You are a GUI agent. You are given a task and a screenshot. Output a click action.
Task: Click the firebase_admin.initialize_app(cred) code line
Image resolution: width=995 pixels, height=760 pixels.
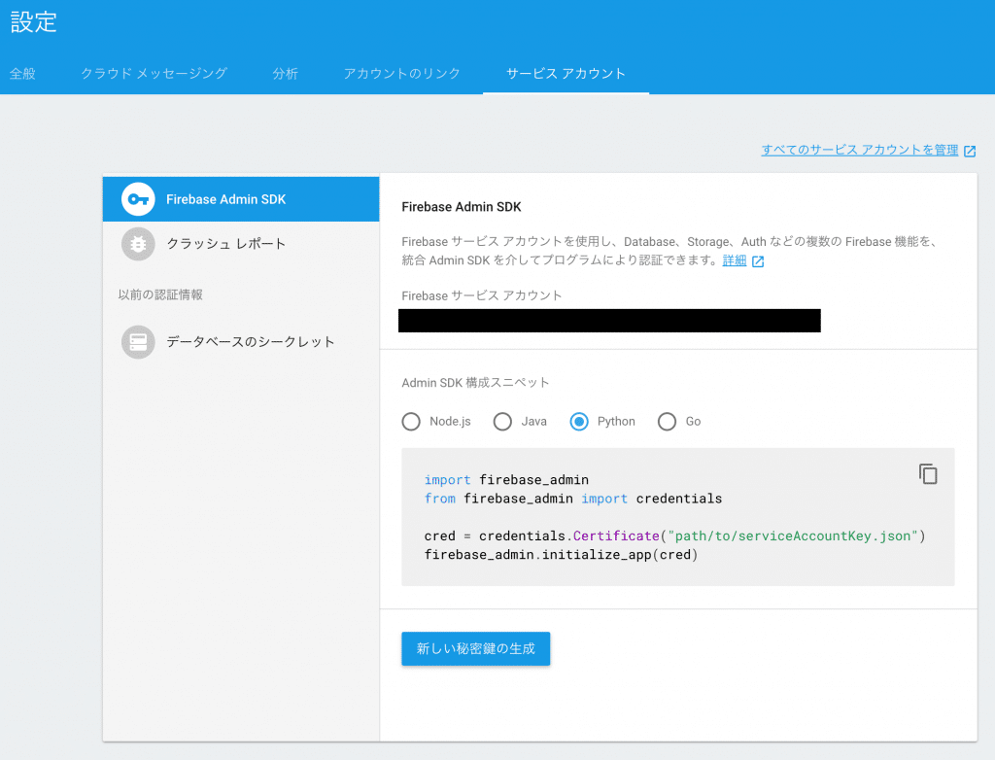561,555
